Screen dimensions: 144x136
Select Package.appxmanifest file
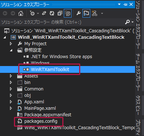coord(48,115)
